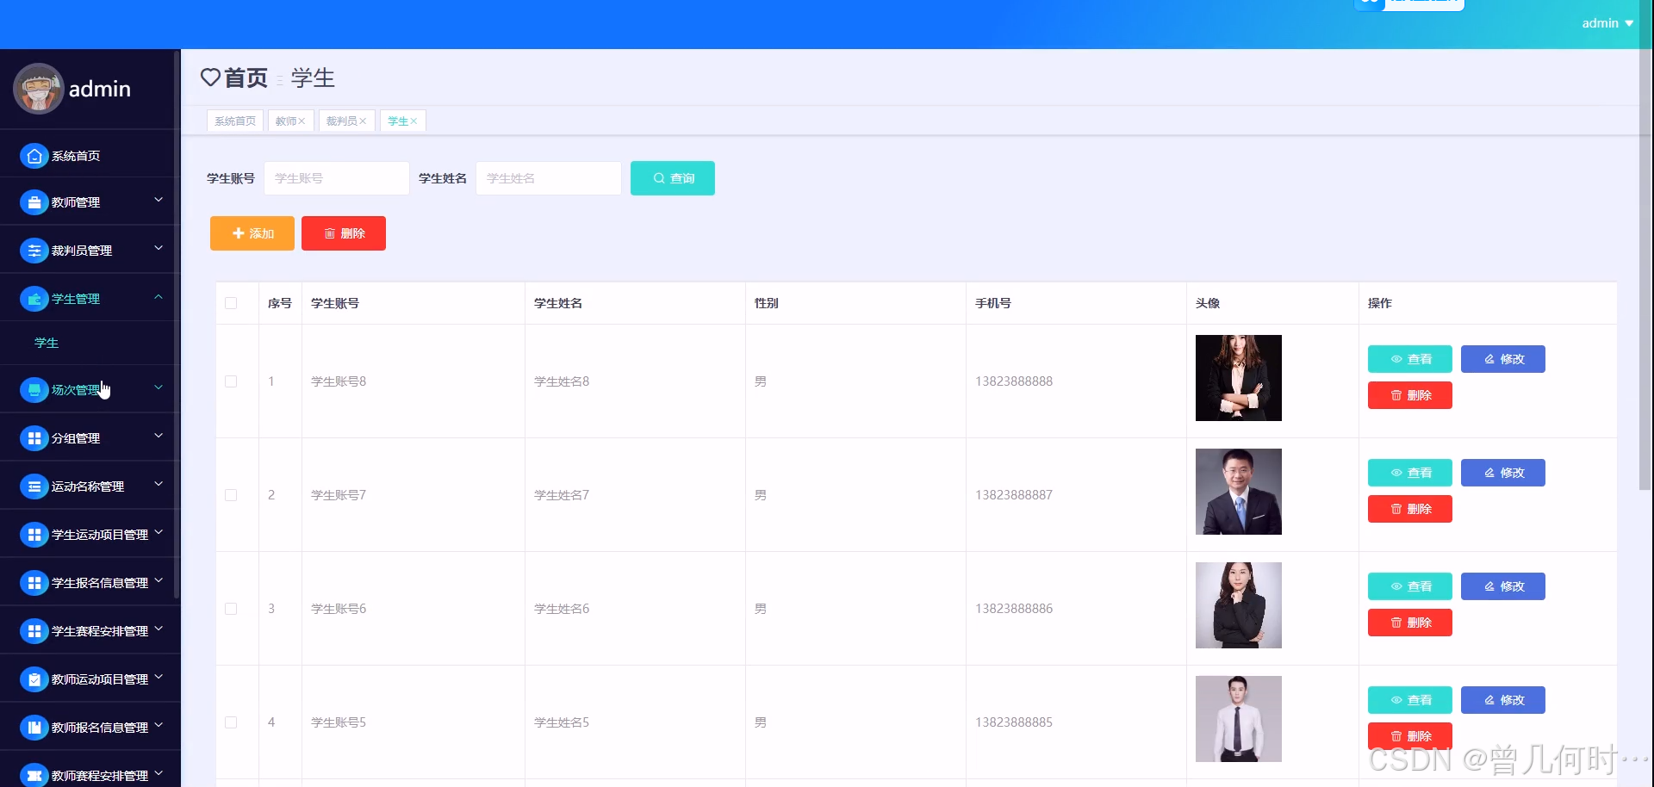This screenshot has height=787, width=1654.
Task: Expand the 场次管理 menu chevron
Action: tap(159, 387)
